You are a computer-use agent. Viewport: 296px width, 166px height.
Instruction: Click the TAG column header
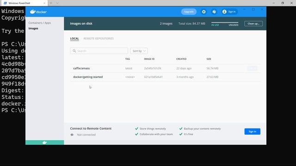pos(128,59)
